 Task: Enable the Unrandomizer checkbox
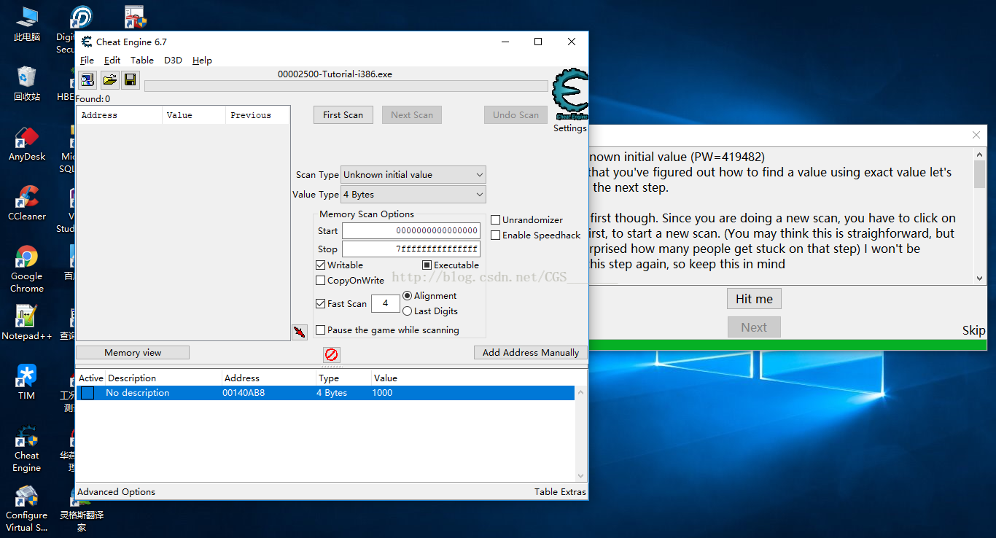click(x=496, y=220)
